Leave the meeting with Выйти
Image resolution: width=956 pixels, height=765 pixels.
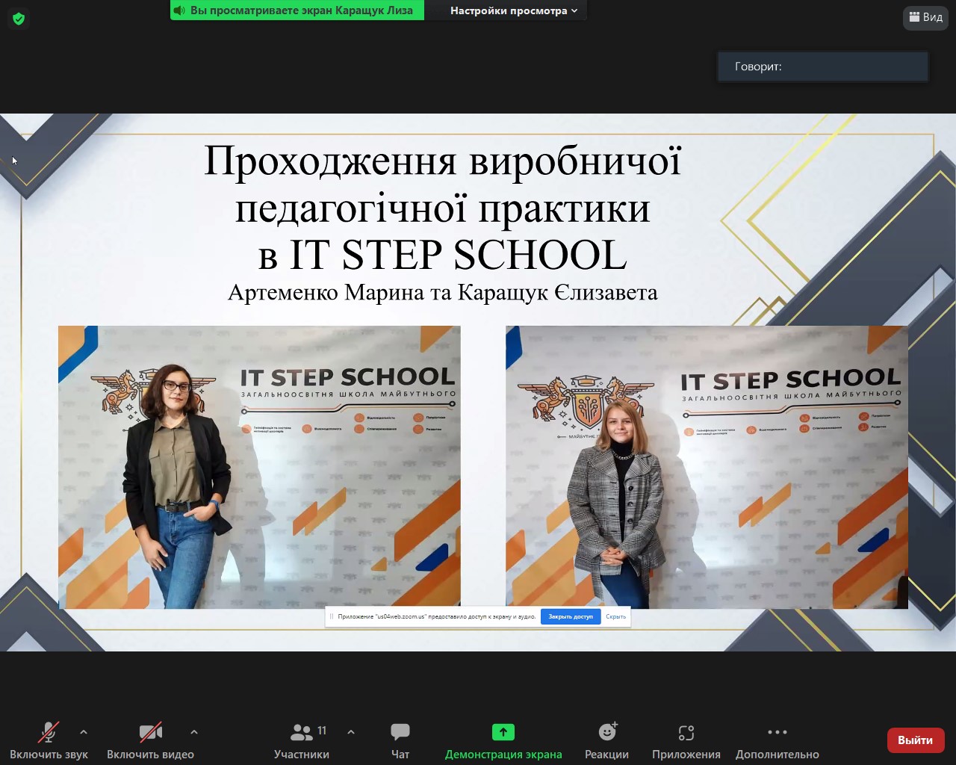point(915,740)
